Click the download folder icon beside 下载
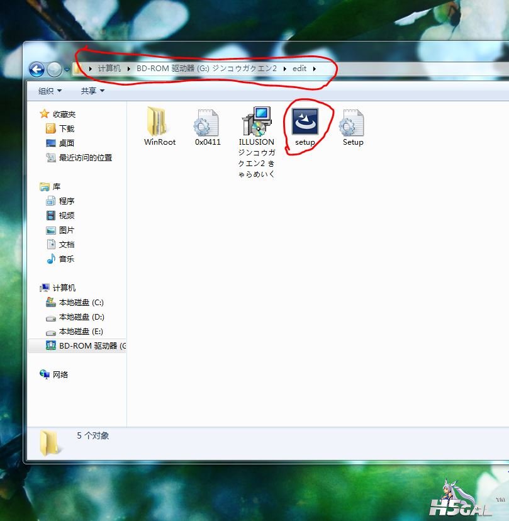 tap(50, 128)
